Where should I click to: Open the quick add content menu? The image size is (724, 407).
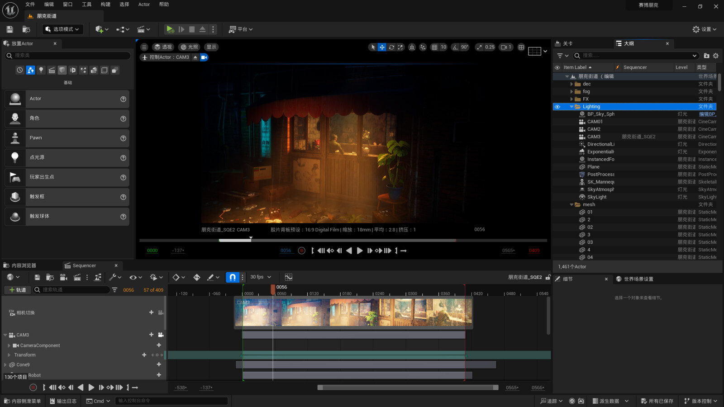(102, 29)
